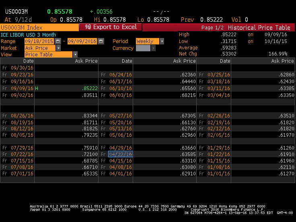Select date 06/10/16

120,88
